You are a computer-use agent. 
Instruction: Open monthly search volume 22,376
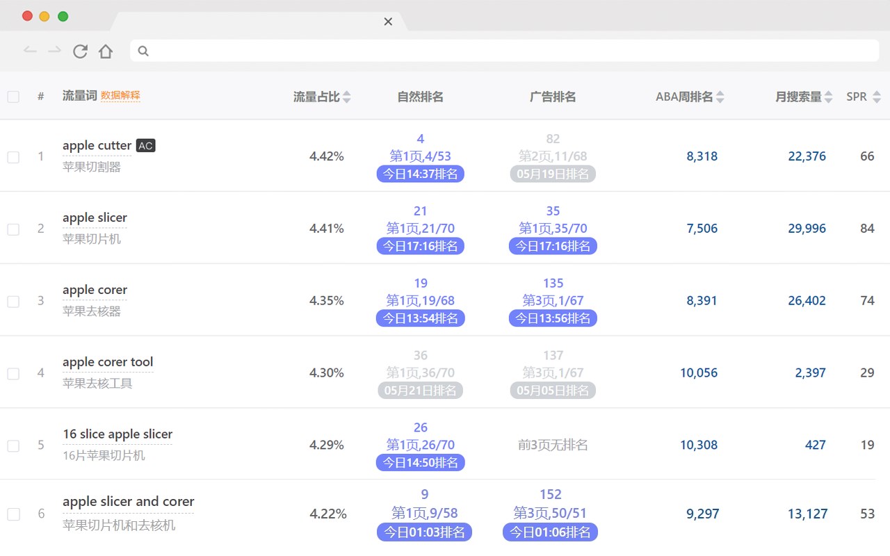tap(807, 156)
